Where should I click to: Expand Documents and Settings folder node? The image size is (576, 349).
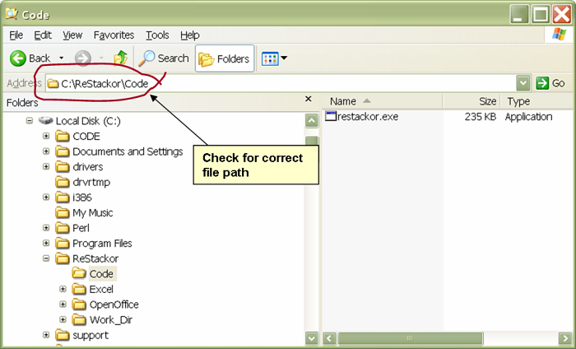(x=46, y=151)
